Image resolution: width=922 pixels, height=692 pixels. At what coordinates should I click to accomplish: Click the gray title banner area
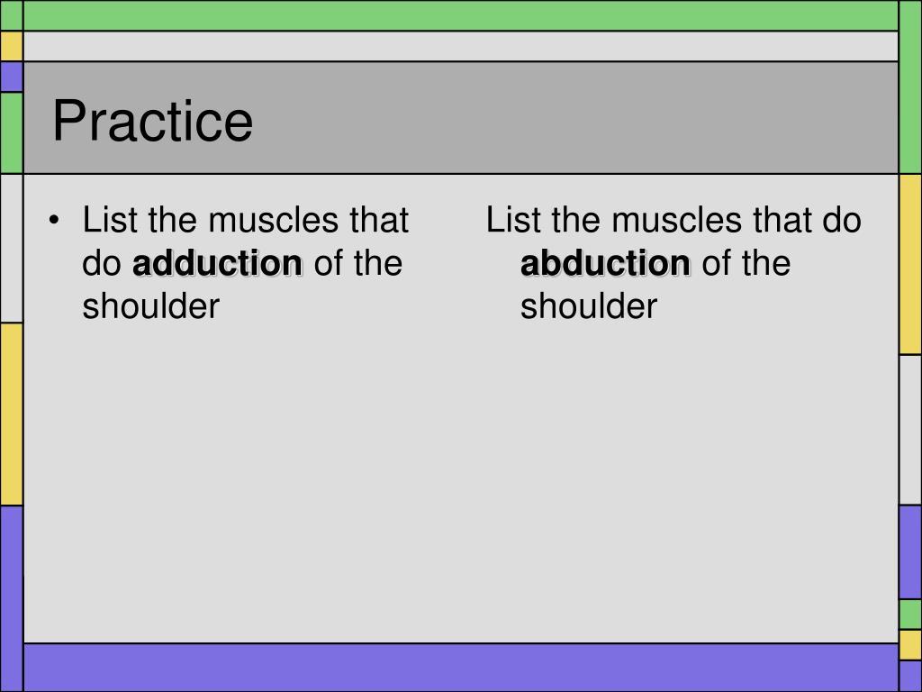(x=461, y=118)
